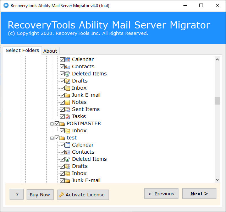Click the Contacts icon under test

(67, 152)
